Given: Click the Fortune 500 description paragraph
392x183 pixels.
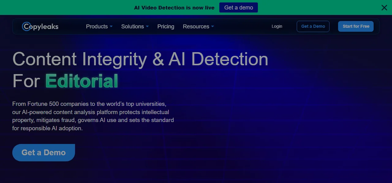Looking at the screenshot, I should pyautogui.click(x=93, y=116).
